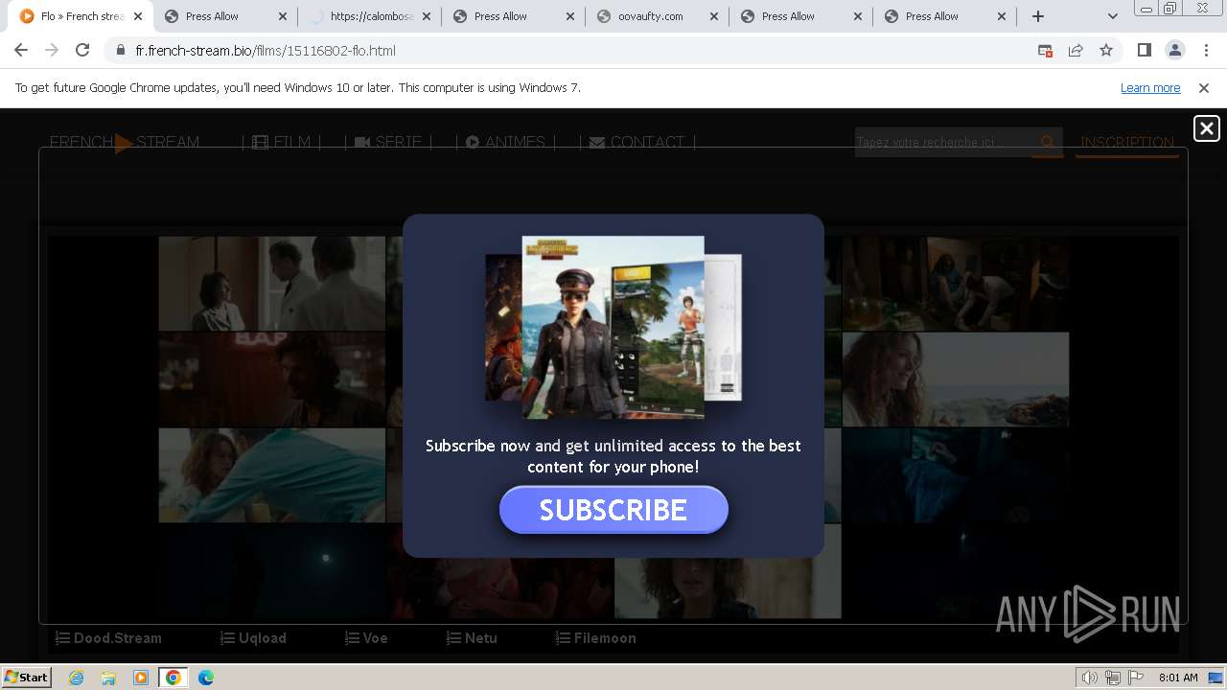Close the https://calombose tab
Viewport: 1227px width, 690px height.
(x=426, y=16)
